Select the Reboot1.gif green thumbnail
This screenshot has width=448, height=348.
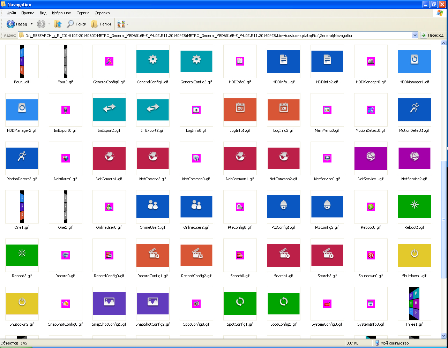(414, 207)
